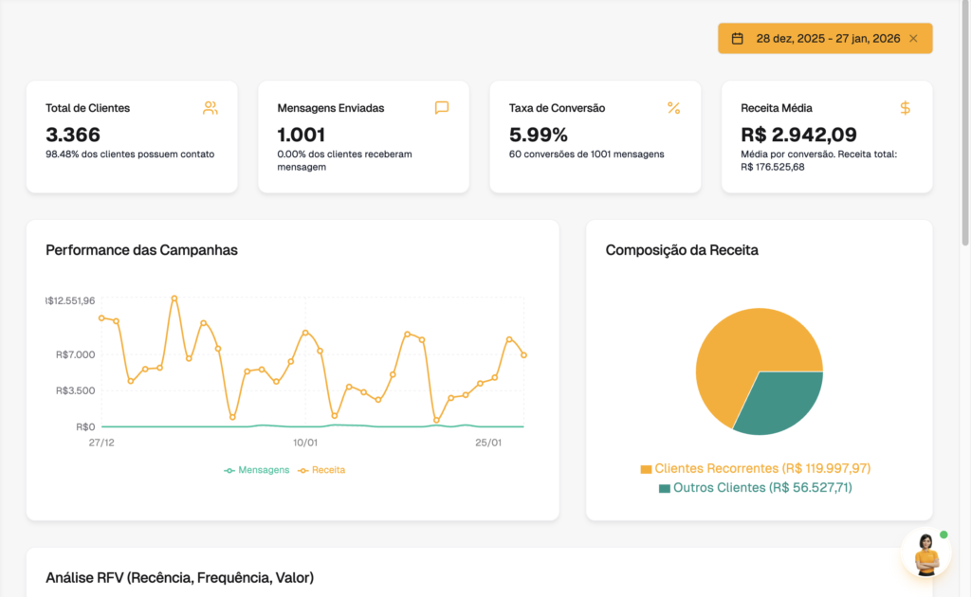
Task: Clear the date range with X icon
Action: click(913, 38)
